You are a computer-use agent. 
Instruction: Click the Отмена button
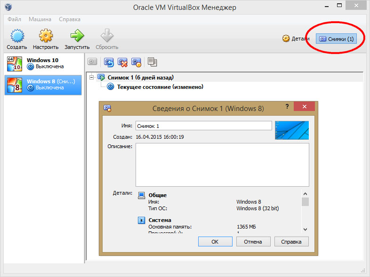(x=253, y=242)
